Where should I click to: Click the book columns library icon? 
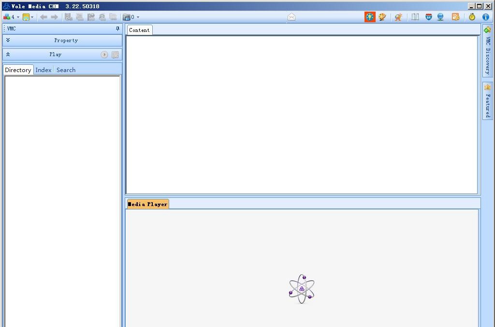point(415,17)
